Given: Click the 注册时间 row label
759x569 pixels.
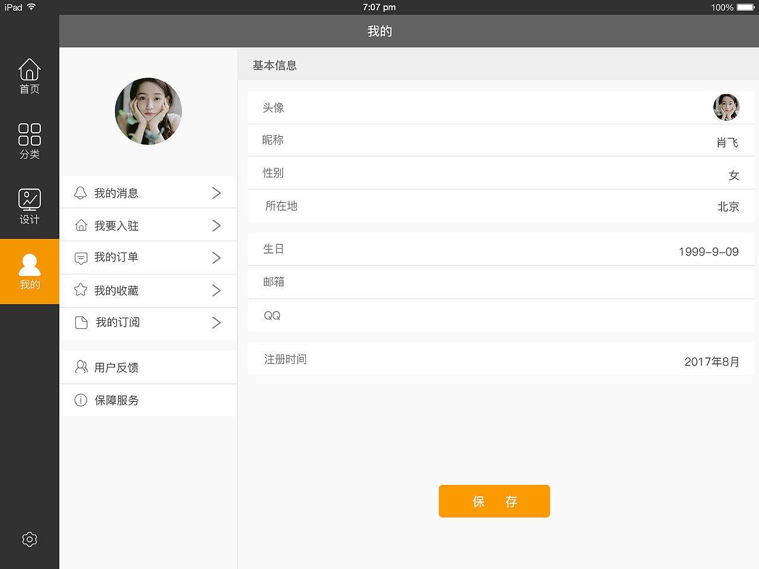Looking at the screenshot, I should click(285, 359).
